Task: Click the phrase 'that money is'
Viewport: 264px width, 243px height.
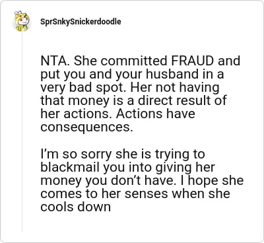Action: point(88,100)
